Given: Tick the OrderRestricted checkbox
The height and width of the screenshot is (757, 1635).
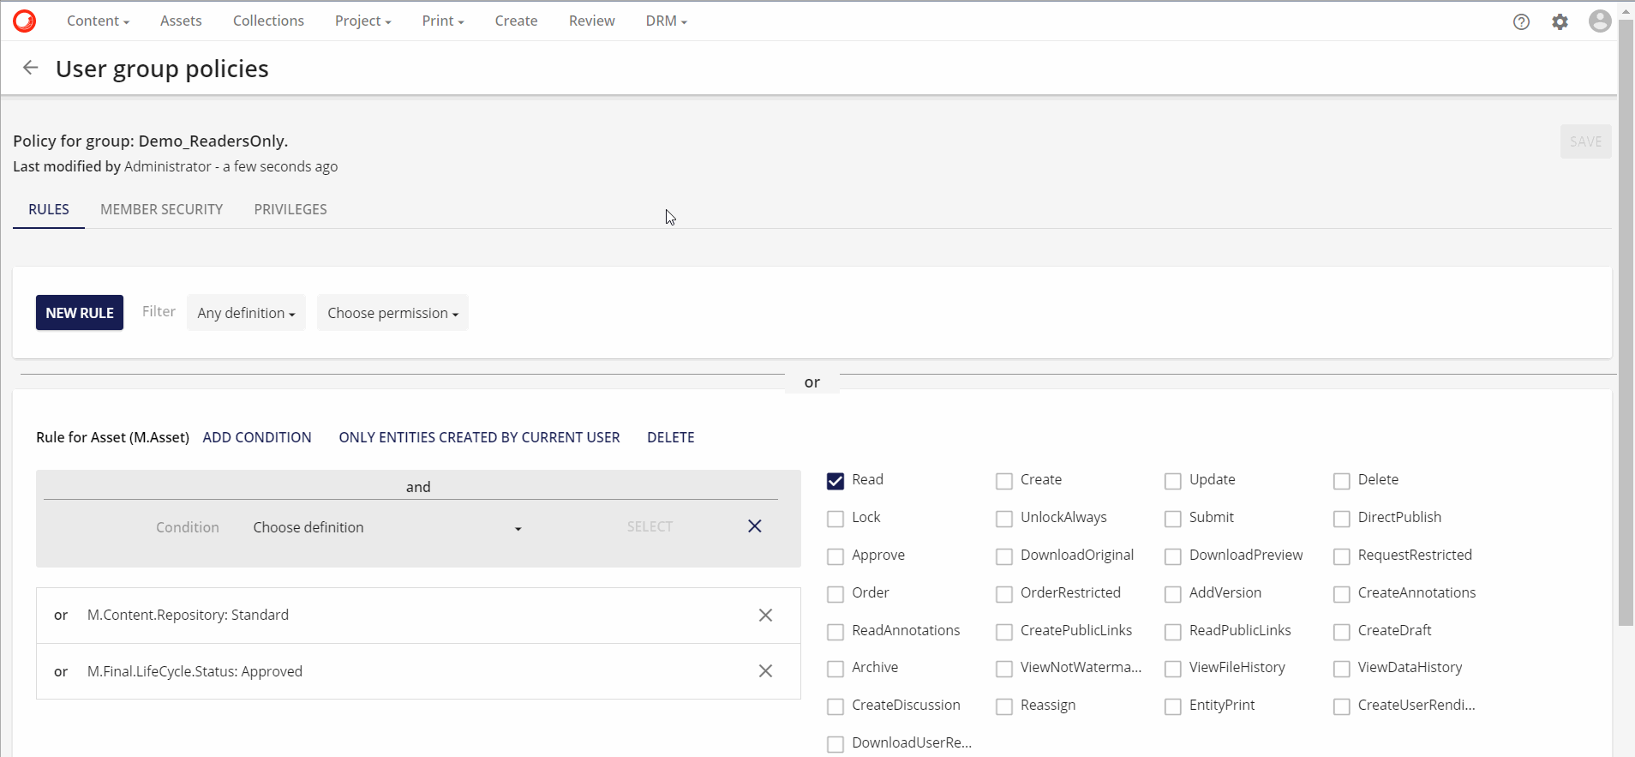Looking at the screenshot, I should click(x=1004, y=594).
